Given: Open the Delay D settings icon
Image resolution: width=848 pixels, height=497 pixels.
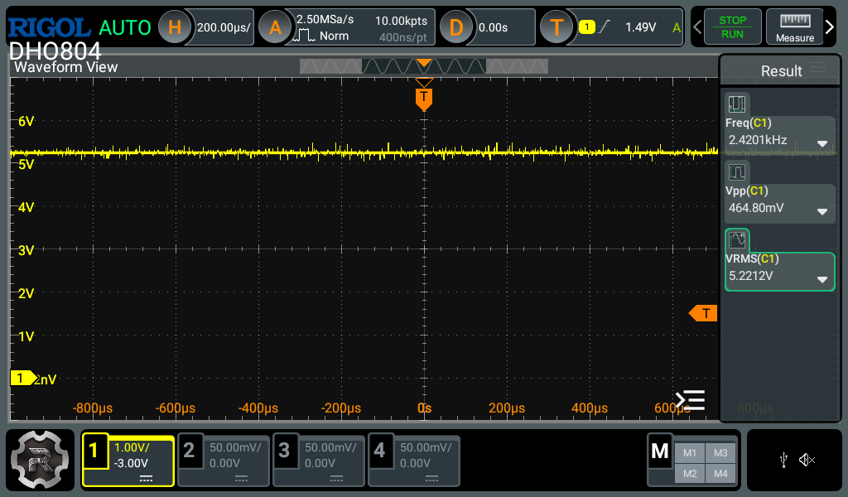Looking at the screenshot, I should pos(455,27).
